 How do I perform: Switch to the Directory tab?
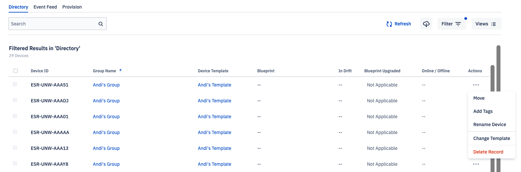coord(18,7)
